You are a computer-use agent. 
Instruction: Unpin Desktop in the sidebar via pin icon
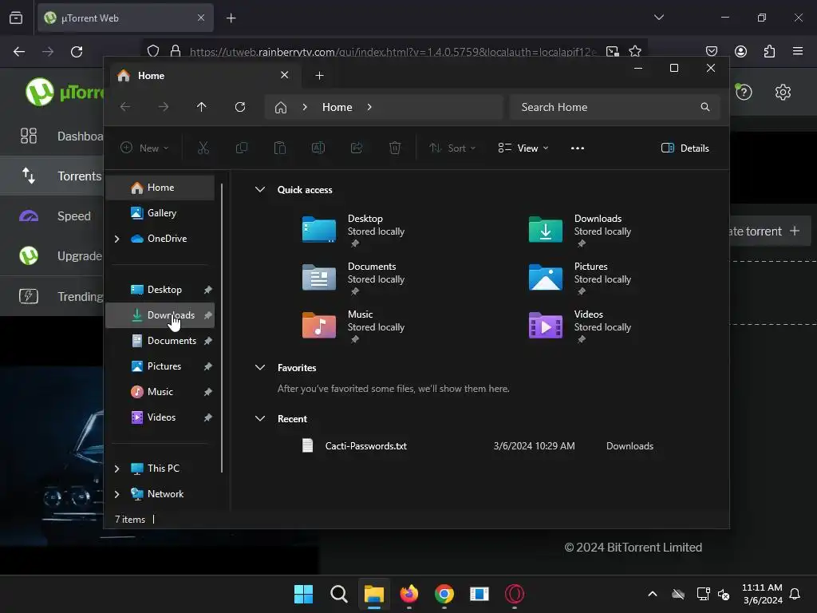coord(208,290)
